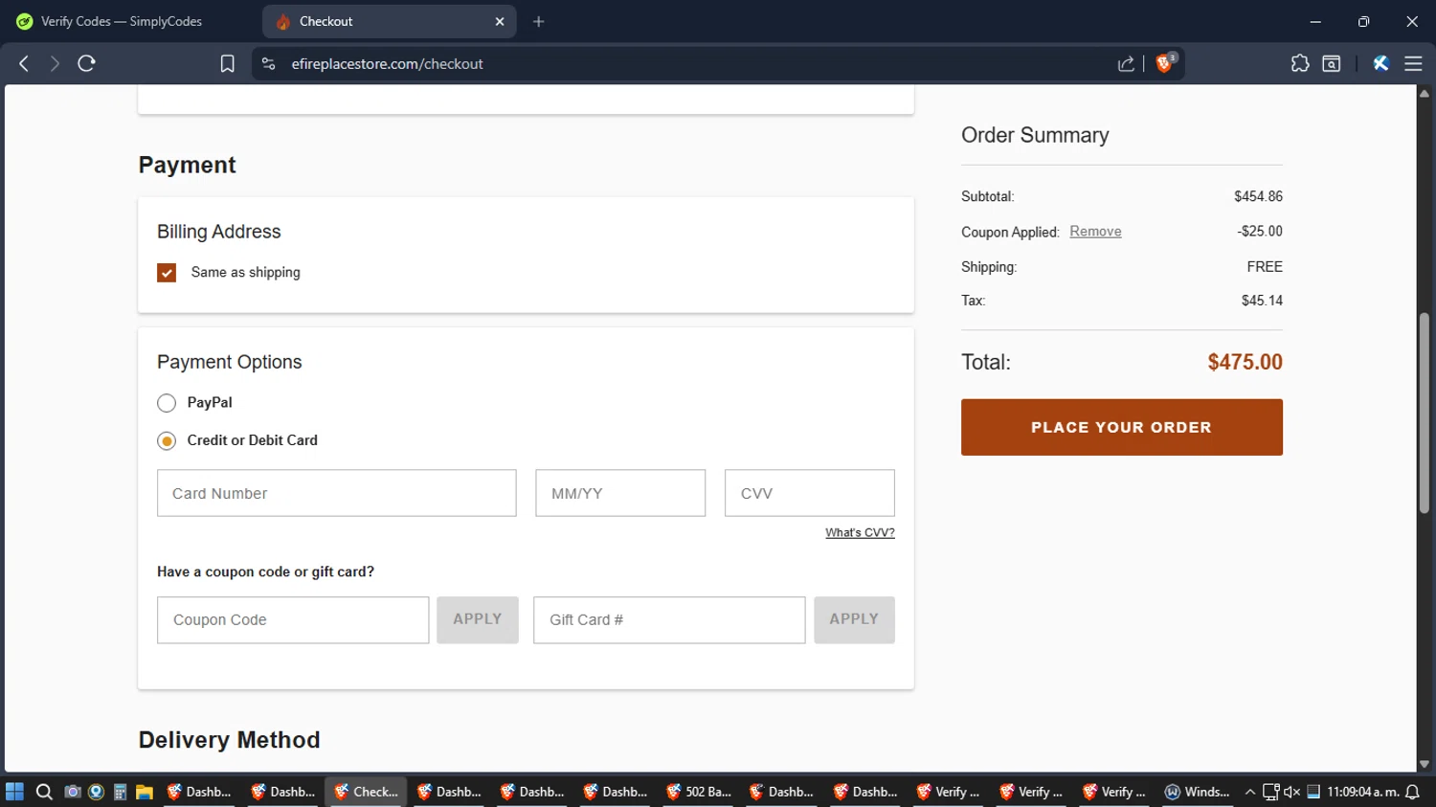Viewport: 1436px width, 807px height.
Task: Uncheck the Same as shipping checkbox
Action: [167, 273]
